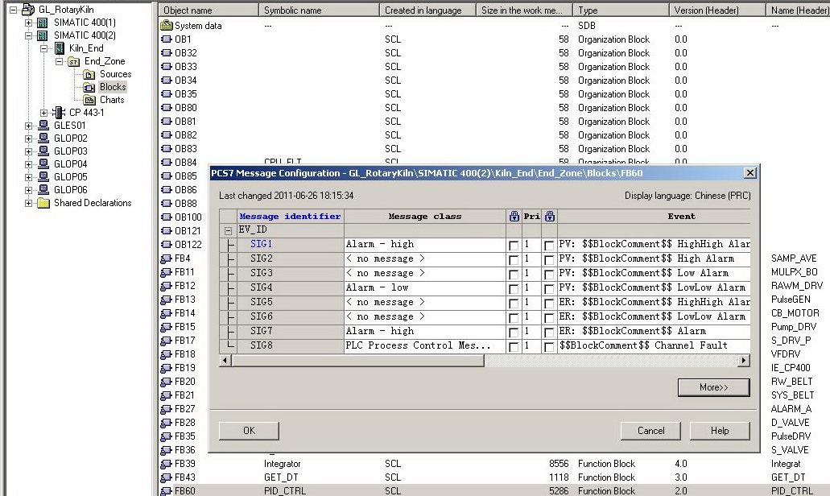This screenshot has width=830, height=496.
Task: Confirm the dialog with OK
Action: (249, 431)
